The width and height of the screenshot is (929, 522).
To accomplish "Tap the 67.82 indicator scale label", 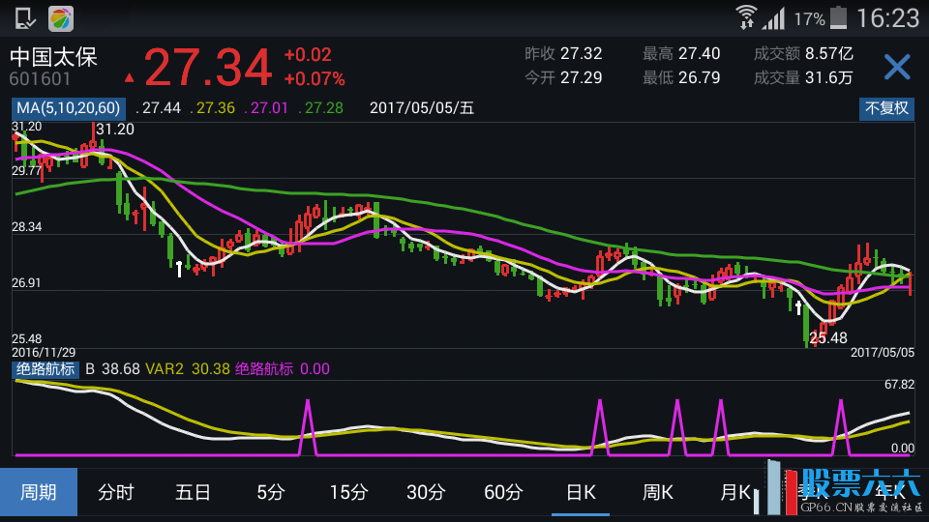I will (x=899, y=385).
